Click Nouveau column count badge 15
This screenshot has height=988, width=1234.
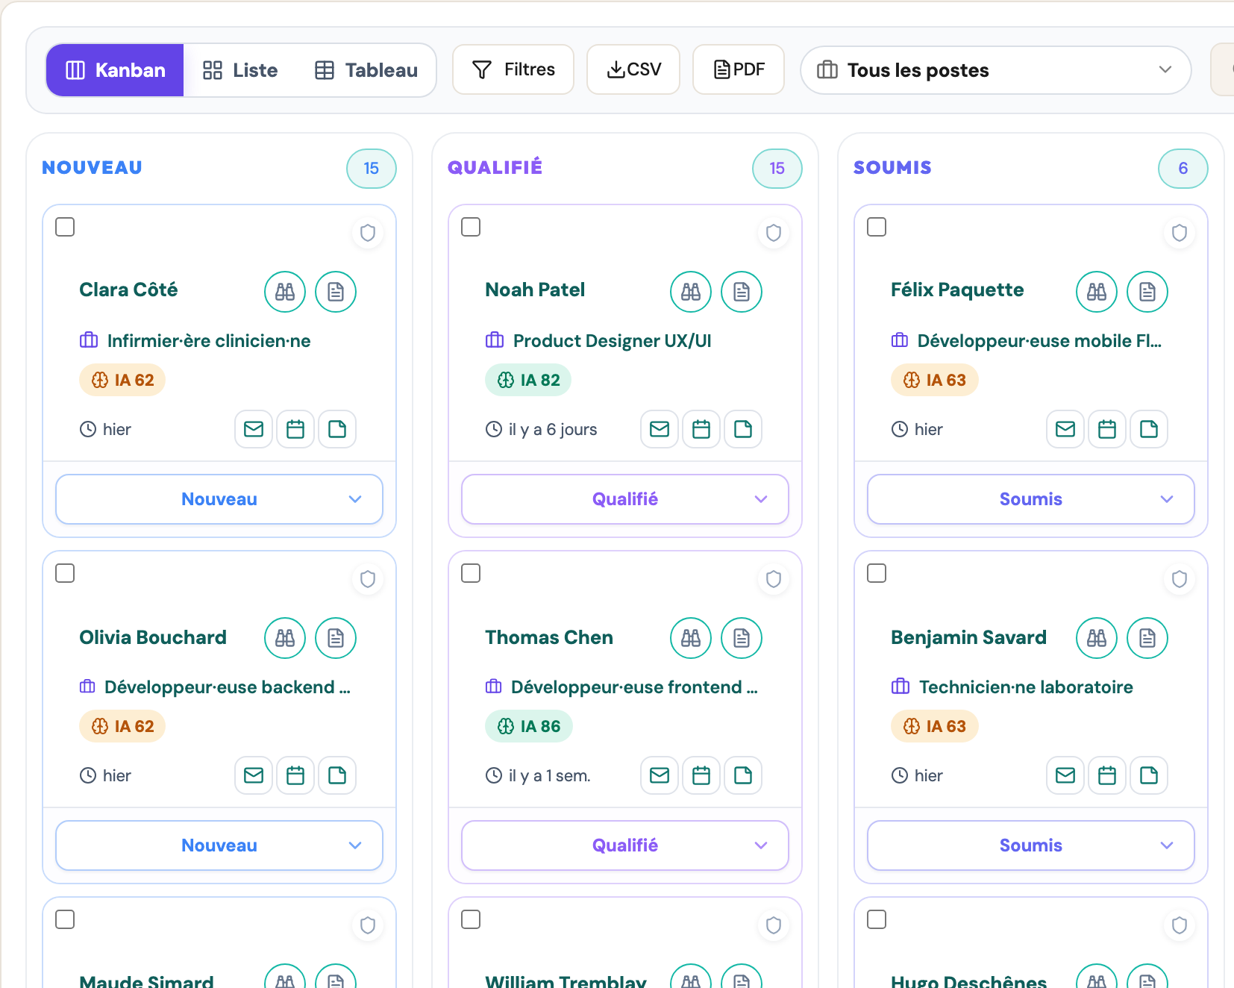click(x=372, y=169)
